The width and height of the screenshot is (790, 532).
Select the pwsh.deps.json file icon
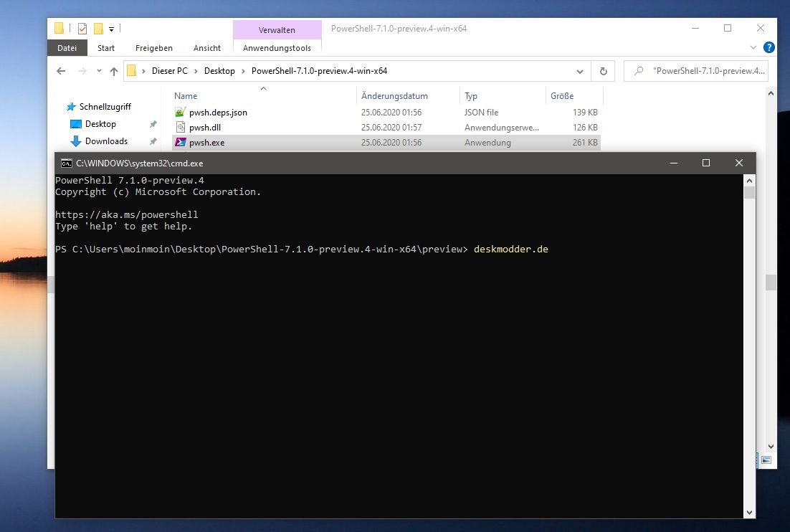pyautogui.click(x=180, y=113)
